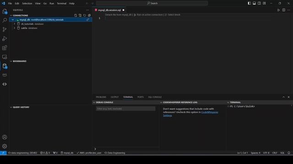Open the Edit menu
Viewport: 293px width, 164px height.
[17, 3]
